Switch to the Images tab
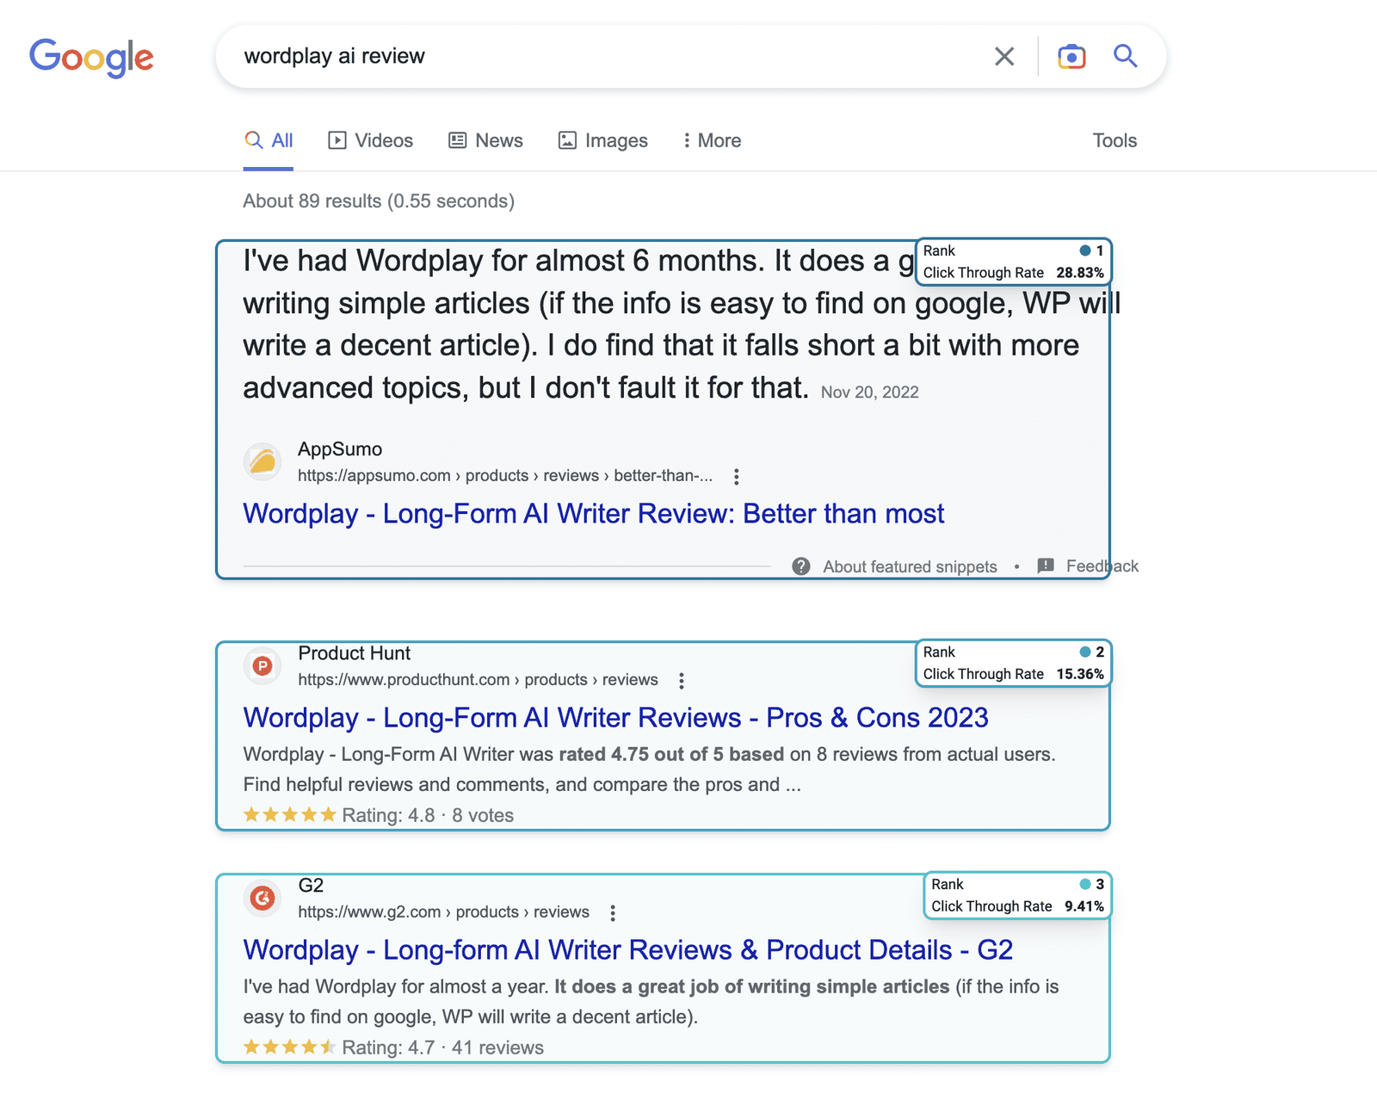 603,140
